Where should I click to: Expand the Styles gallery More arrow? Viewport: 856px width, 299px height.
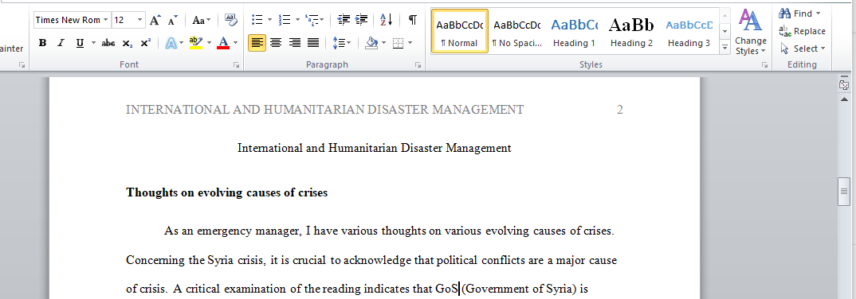click(x=725, y=48)
